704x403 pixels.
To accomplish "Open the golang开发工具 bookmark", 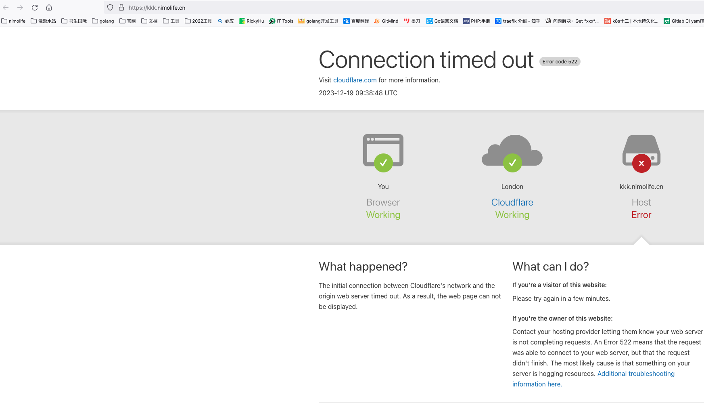I will point(318,21).
